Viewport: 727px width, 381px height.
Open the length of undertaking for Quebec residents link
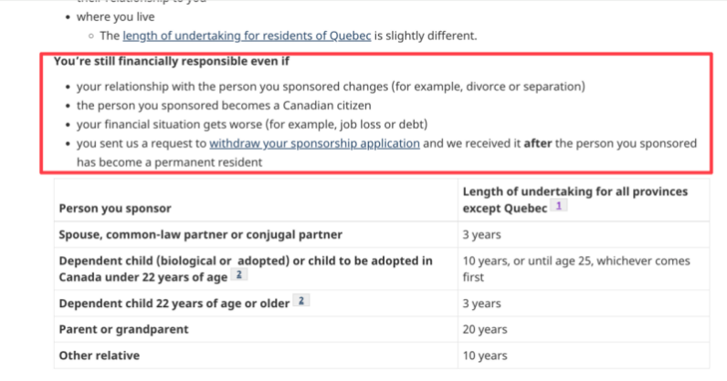[x=248, y=36]
